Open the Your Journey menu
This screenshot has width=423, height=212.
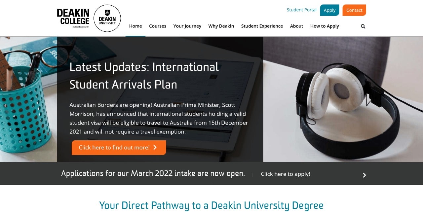[x=187, y=26]
